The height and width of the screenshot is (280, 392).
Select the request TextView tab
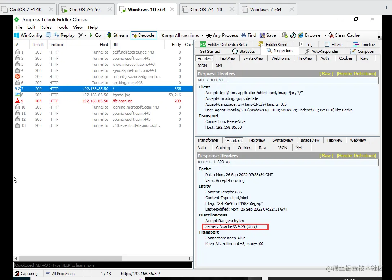coord(227,58)
